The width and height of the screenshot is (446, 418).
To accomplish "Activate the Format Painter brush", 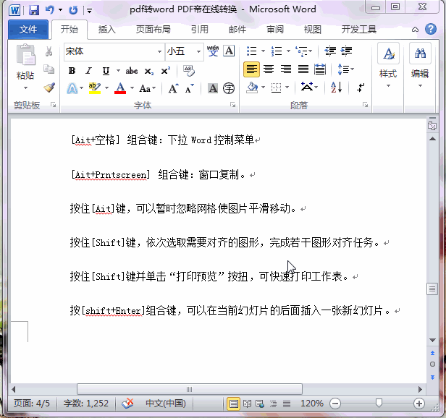I will tap(49, 88).
